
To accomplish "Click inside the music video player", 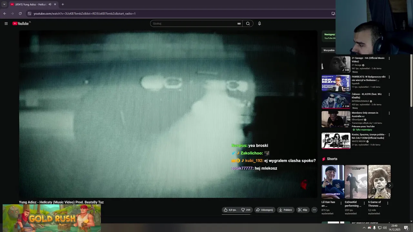I will tap(168, 114).
